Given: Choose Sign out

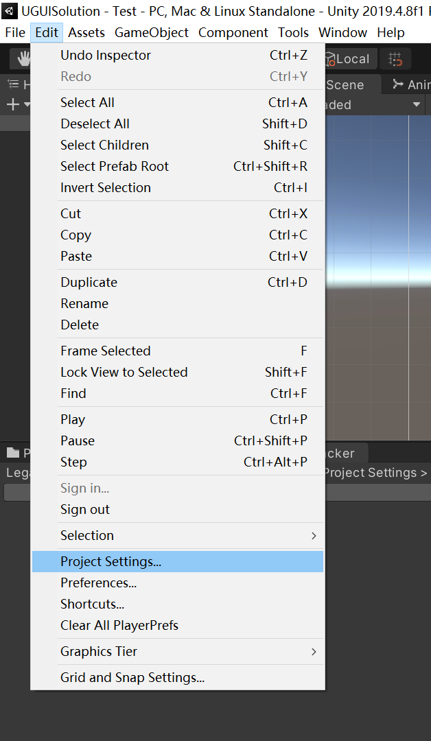Looking at the screenshot, I should point(178,509).
